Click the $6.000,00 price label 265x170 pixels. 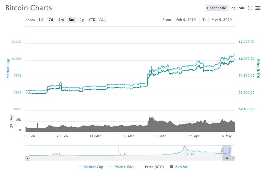tap(246, 59)
